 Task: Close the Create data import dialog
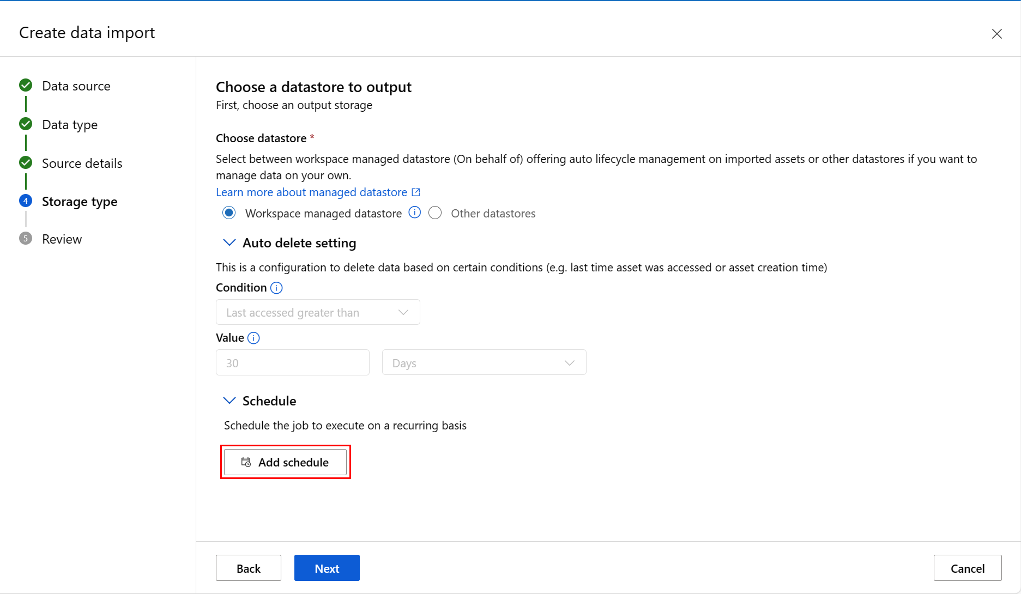point(996,34)
